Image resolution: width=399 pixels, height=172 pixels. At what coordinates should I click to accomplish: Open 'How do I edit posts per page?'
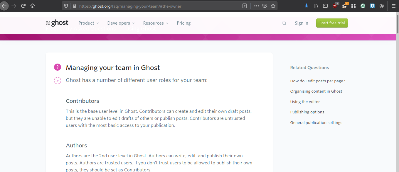pos(318,81)
